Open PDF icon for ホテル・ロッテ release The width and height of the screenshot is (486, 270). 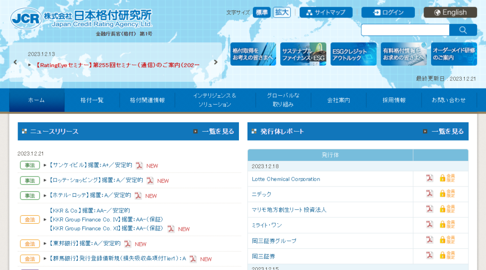(x=138, y=196)
